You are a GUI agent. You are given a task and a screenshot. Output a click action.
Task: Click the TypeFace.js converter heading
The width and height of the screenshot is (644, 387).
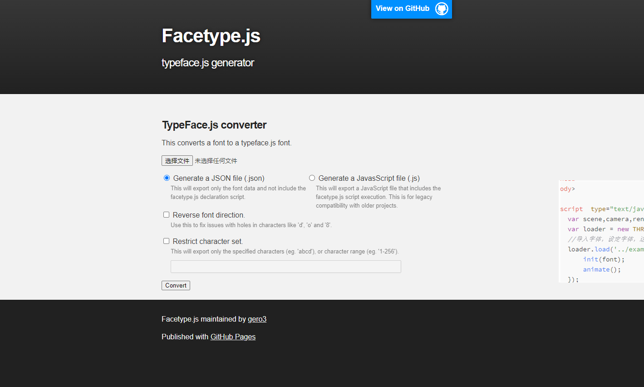[214, 125]
